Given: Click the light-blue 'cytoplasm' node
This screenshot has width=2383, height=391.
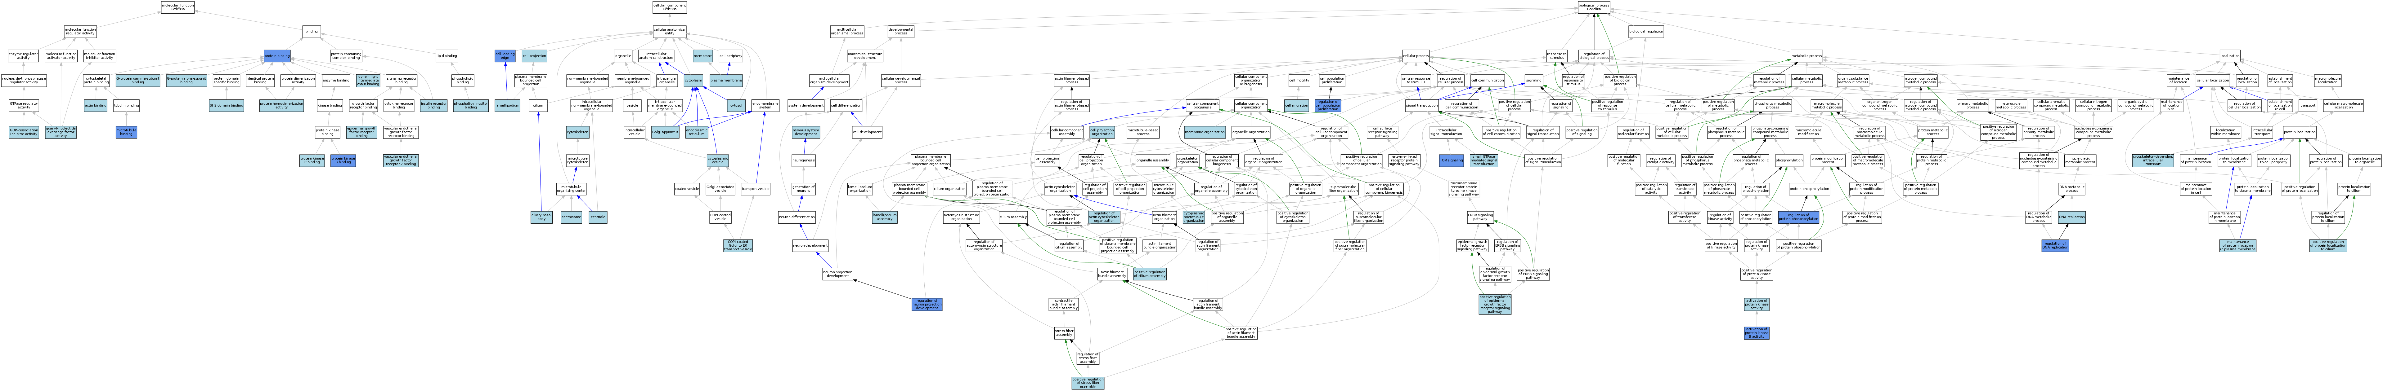Looking at the screenshot, I should [694, 81].
